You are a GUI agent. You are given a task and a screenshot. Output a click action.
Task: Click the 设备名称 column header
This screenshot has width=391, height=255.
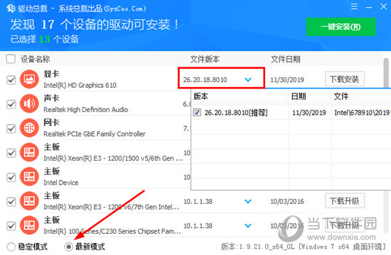pyautogui.click(x=35, y=59)
